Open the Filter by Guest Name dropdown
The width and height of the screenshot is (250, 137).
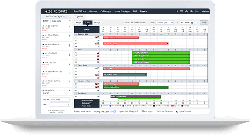click(x=60, y=100)
